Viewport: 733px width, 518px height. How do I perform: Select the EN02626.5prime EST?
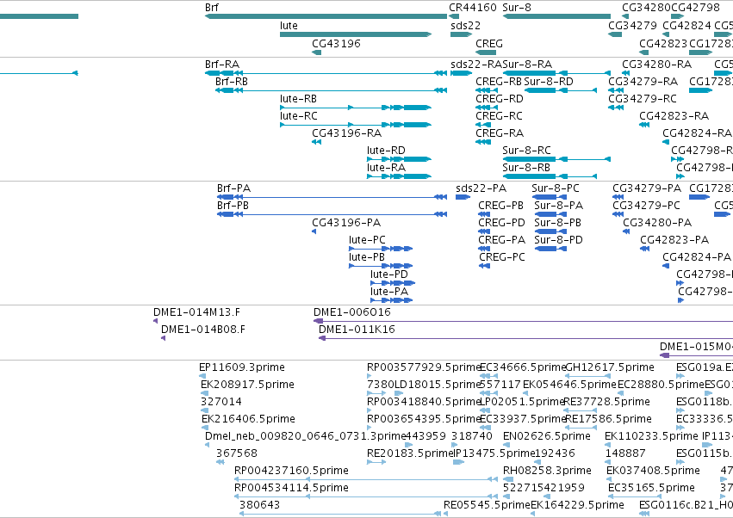[506, 445]
